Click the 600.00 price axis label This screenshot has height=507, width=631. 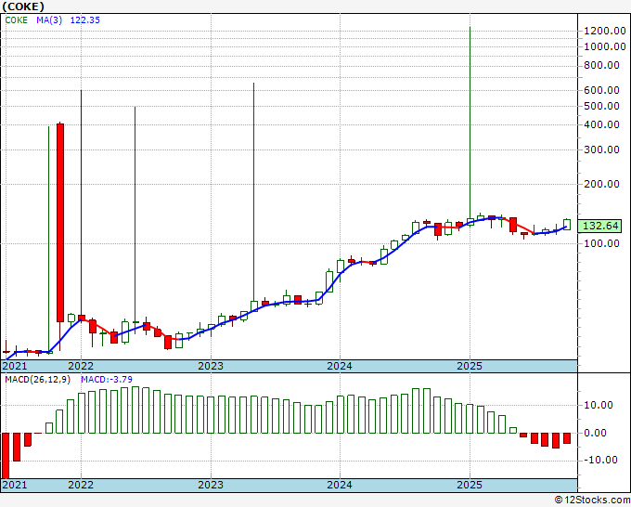tap(601, 90)
